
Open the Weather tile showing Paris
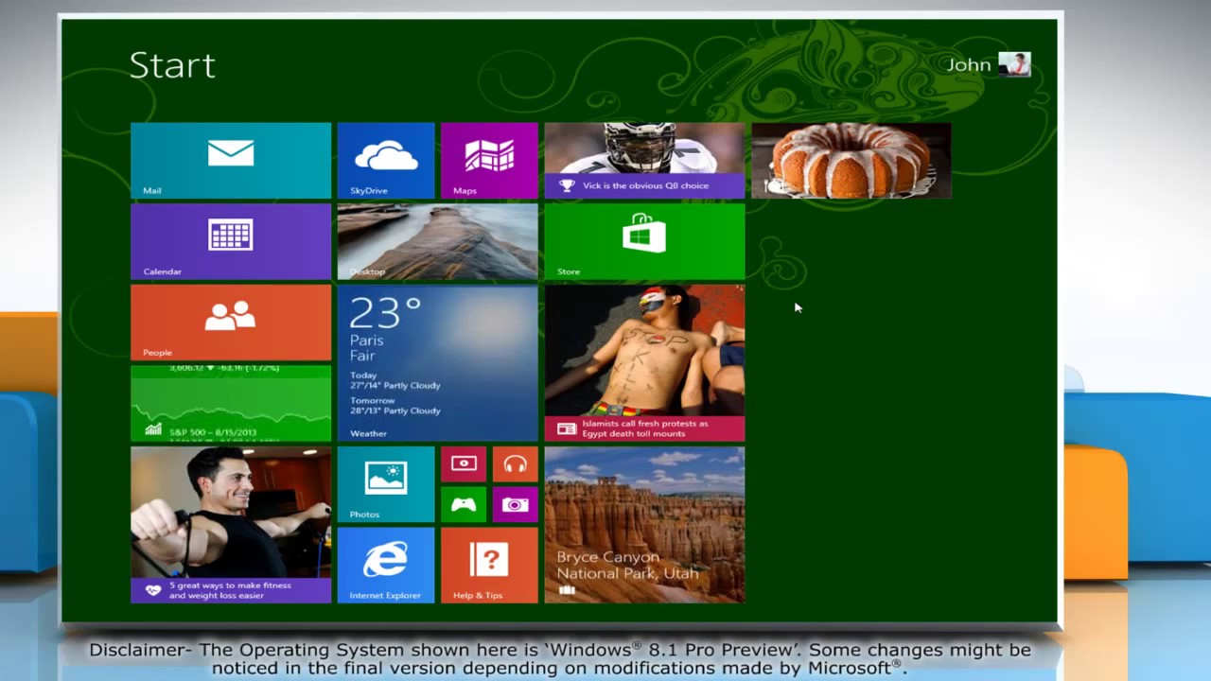click(437, 363)
